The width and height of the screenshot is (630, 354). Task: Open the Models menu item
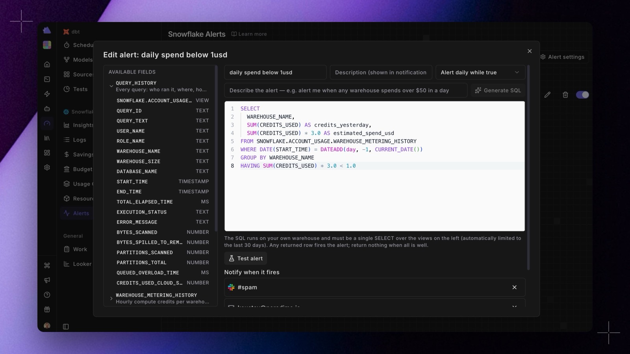click(79, 60)
